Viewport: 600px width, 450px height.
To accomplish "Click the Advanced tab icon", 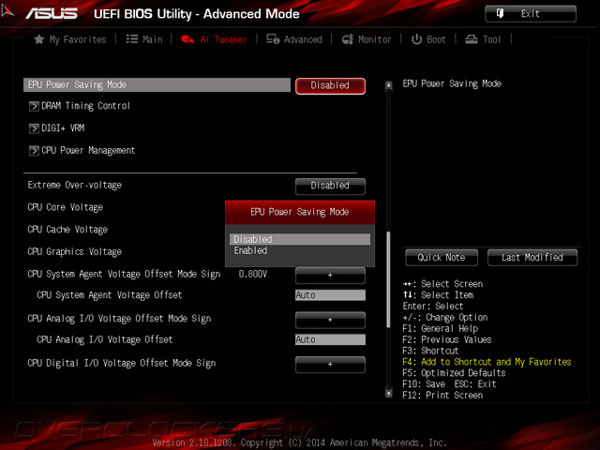I will [273, 39].
